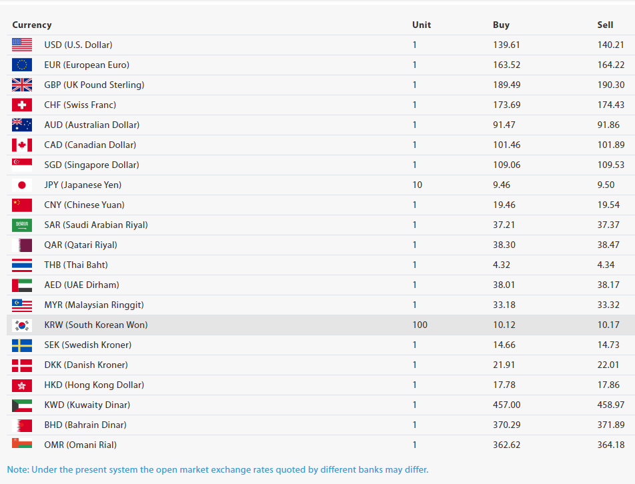Click the South Korean flag icon
Screen dimensions: 635x484
(22, 325)
